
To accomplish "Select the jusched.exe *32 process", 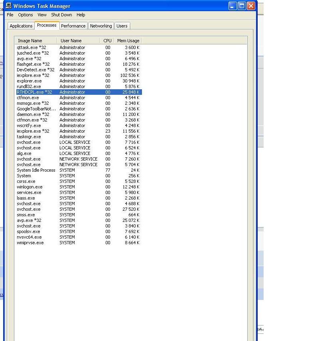I will [x=79, y=53].
